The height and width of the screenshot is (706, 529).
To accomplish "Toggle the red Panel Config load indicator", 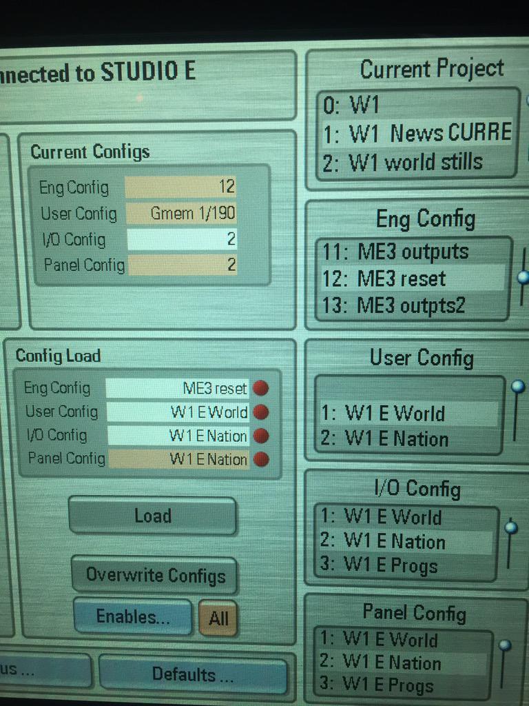I will click(261, 459).
